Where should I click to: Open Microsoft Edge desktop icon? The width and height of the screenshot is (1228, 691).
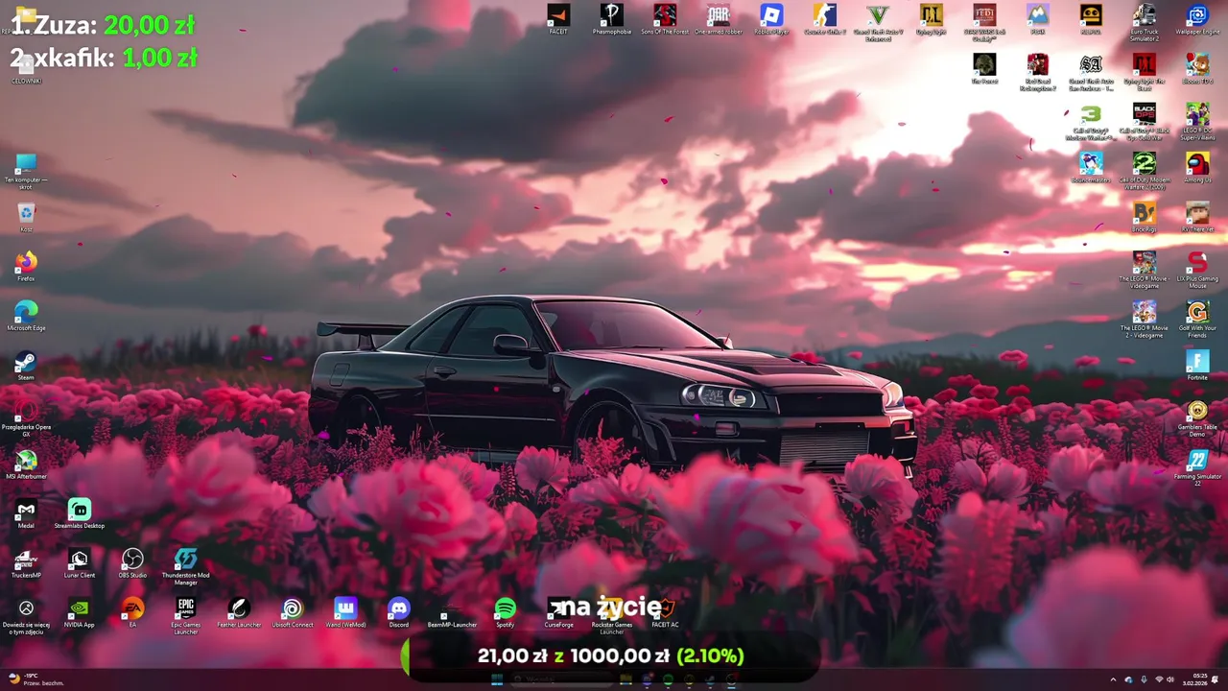point(26,317)
